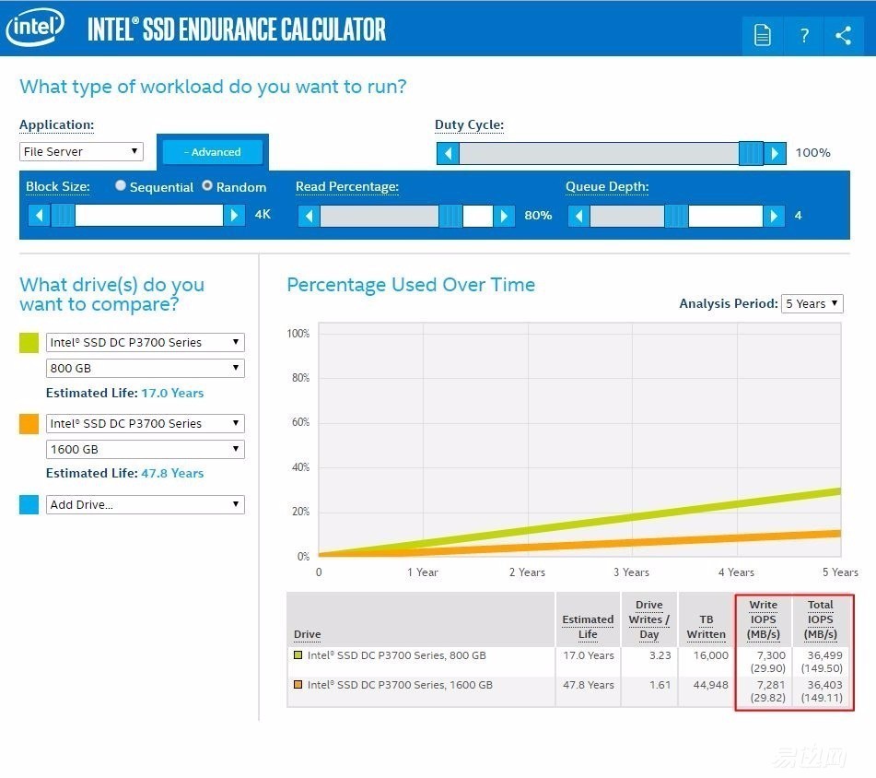Select table row Intel SSD DC P3700 Series, 800 GB

(570, 662)
